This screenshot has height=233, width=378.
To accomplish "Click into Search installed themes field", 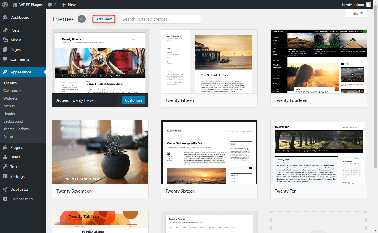I will pos(161,19).
